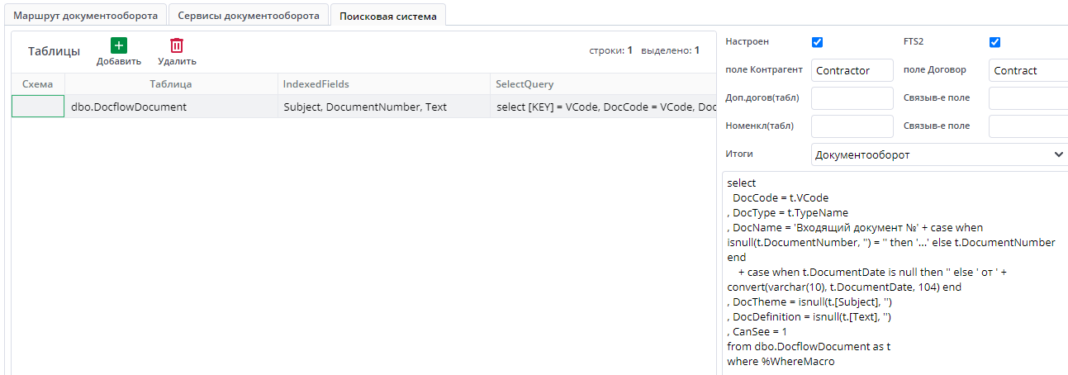1068x375 pixels.
Task: Click the Номенкл(табл) input field
Action: pos(852,126)
